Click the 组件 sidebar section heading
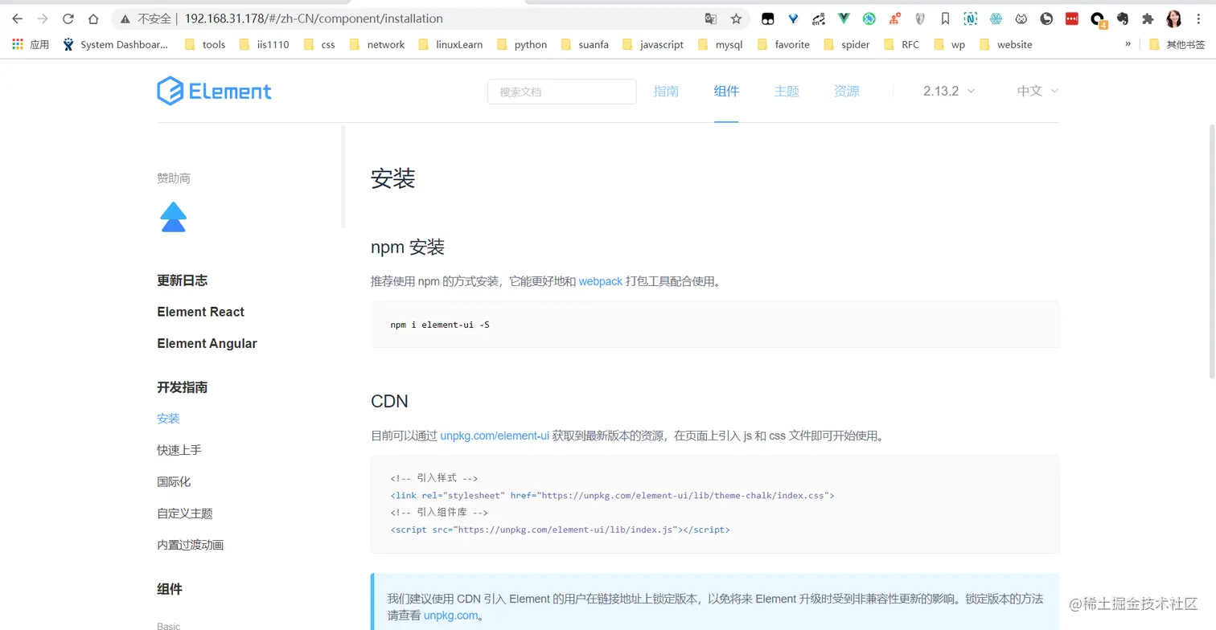This screenshot has height=630, width=1216. 170,589
